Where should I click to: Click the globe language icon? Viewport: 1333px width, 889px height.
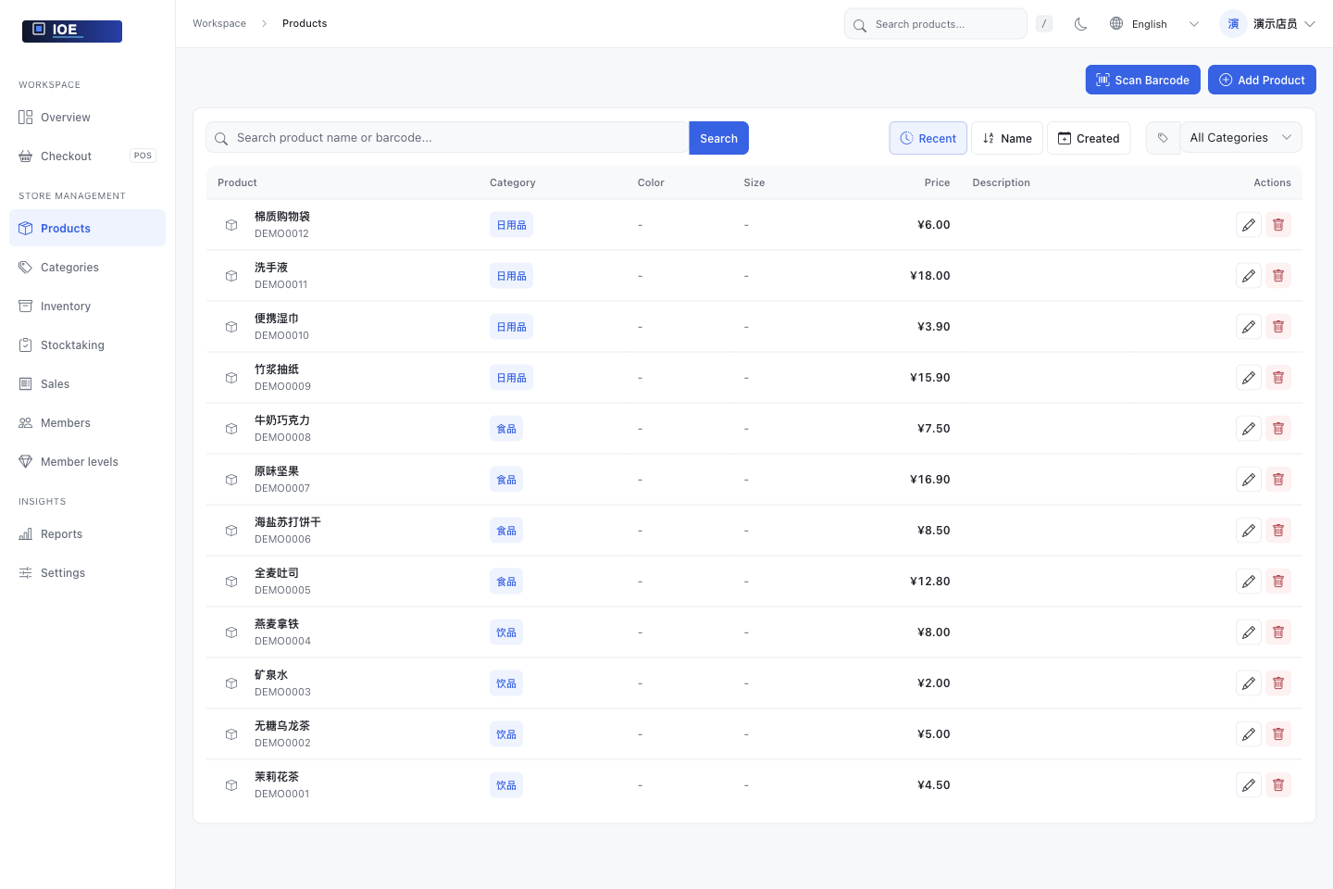click(x=1116, y=24)
